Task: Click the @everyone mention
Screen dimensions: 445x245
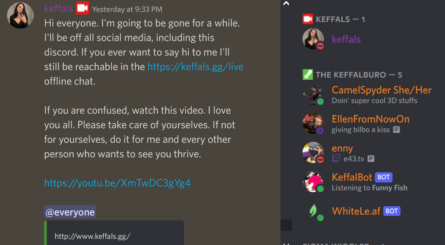Action: pyautogui.click(x=70, y=212)
